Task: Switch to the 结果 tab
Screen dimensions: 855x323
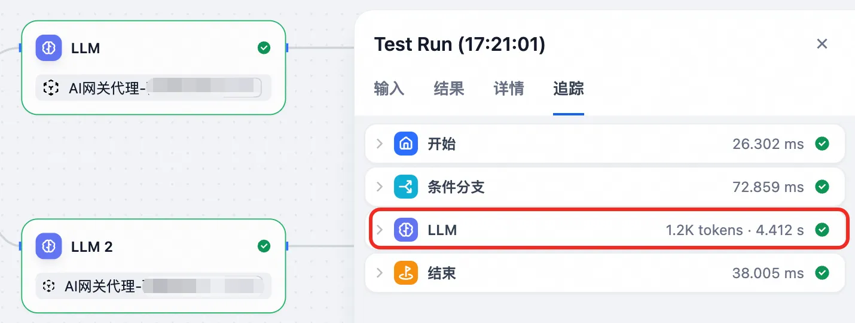Action: pyautogui.click(x=449, y=89)
